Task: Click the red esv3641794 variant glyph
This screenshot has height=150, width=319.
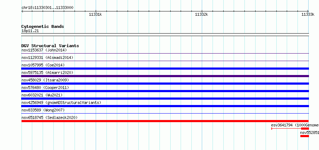Action: pyautogui.click(x=290, y=129)
